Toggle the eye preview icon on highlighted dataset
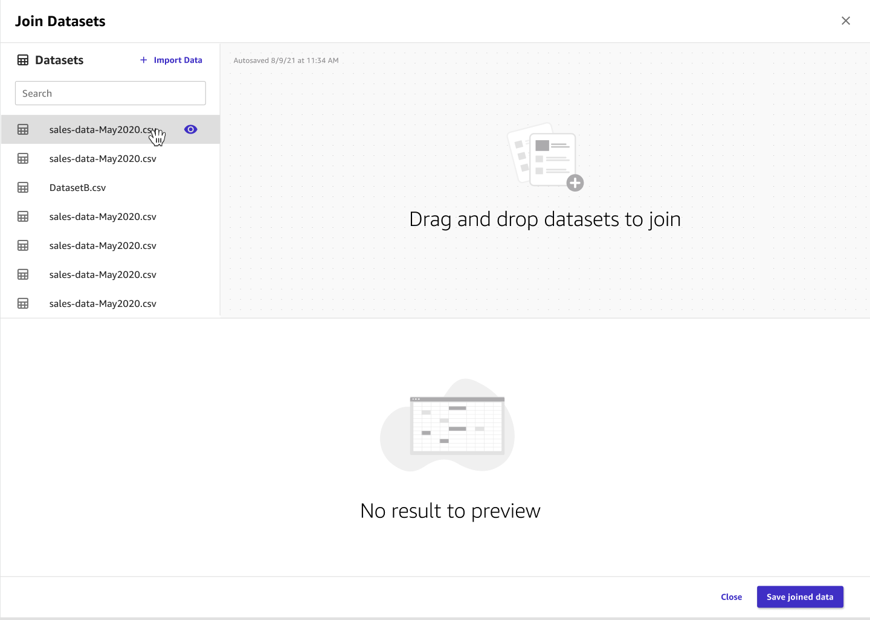This screenshot has height=620, width=870. coord(190,129)
